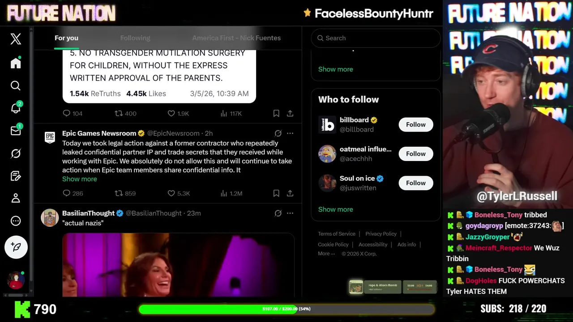Screen dimensions: 573x322
Task: Like the Truth Social screenshot post
Action: click(x=178, y=114)
